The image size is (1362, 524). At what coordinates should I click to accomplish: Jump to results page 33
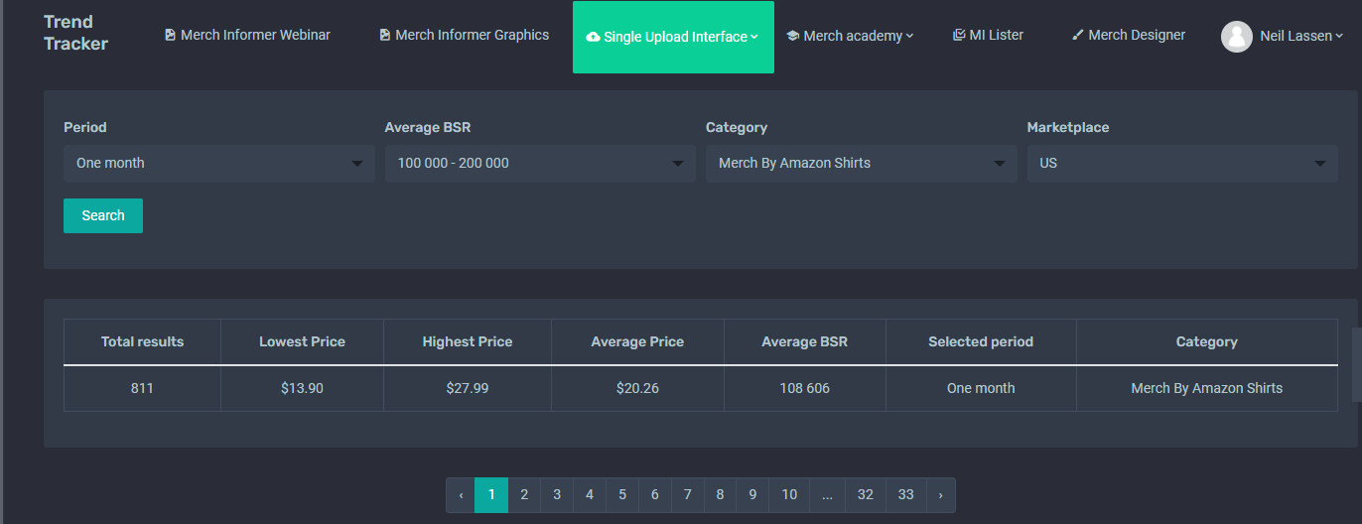tap(906, 494)
